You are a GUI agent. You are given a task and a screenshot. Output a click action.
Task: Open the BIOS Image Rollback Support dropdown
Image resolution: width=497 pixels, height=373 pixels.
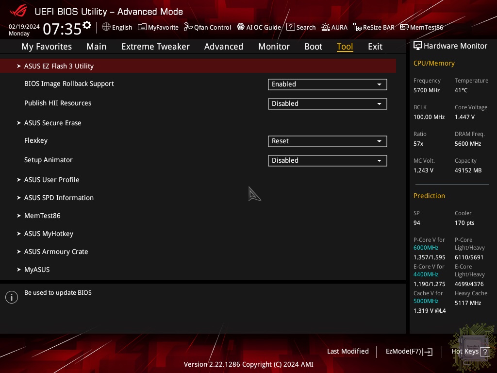327,85
